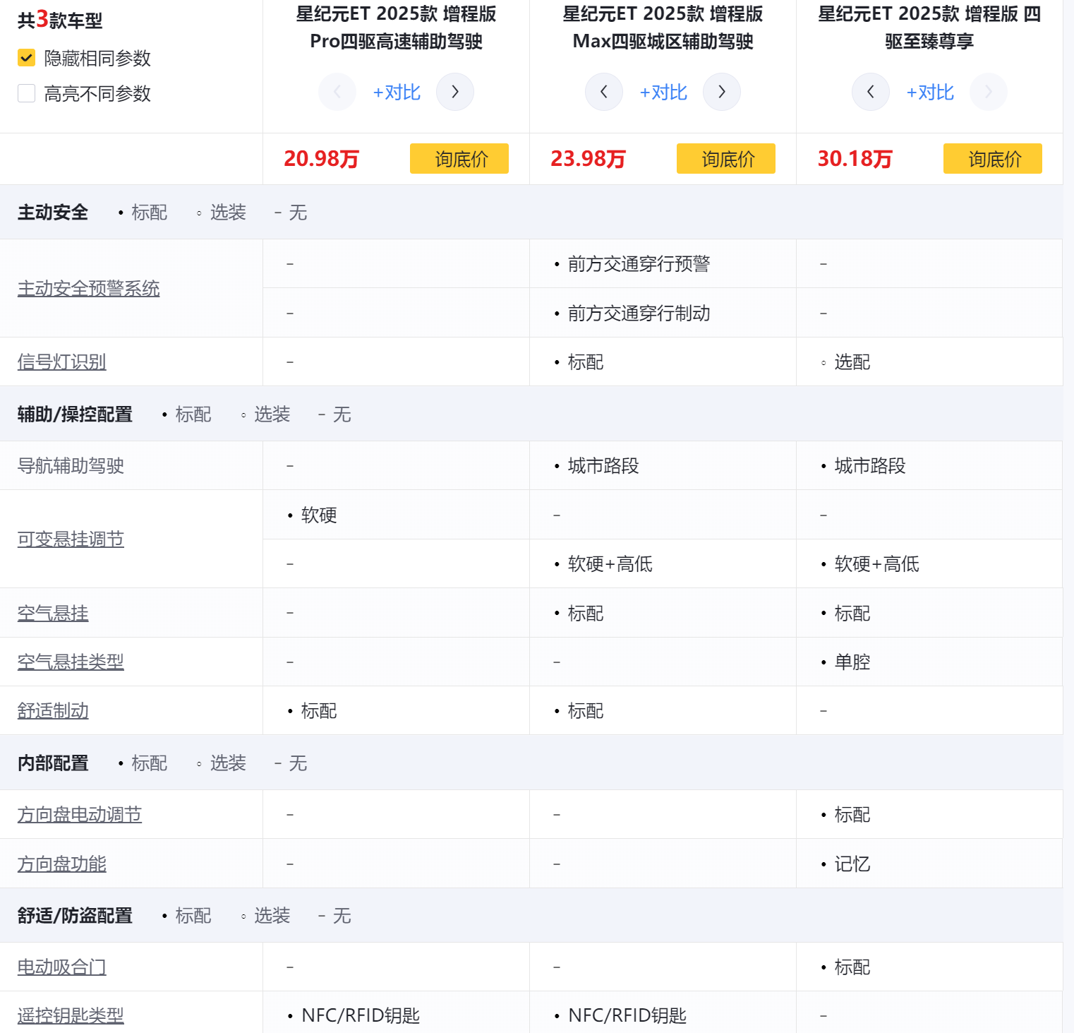Uncheck the 隐藏相同参数 checkbox

pyautogui.click(x=26, y=58)
